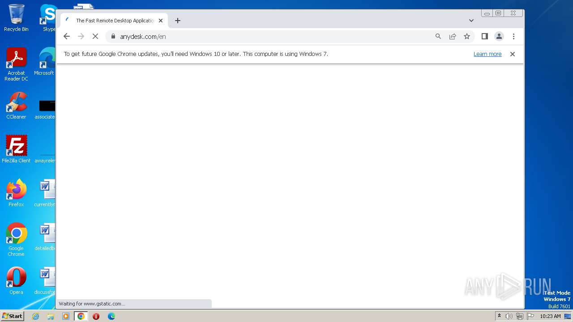This screenshot has height=322, width=573.
Task: Open Windows Explorer folder in taskbar
Action: point(51,316)
